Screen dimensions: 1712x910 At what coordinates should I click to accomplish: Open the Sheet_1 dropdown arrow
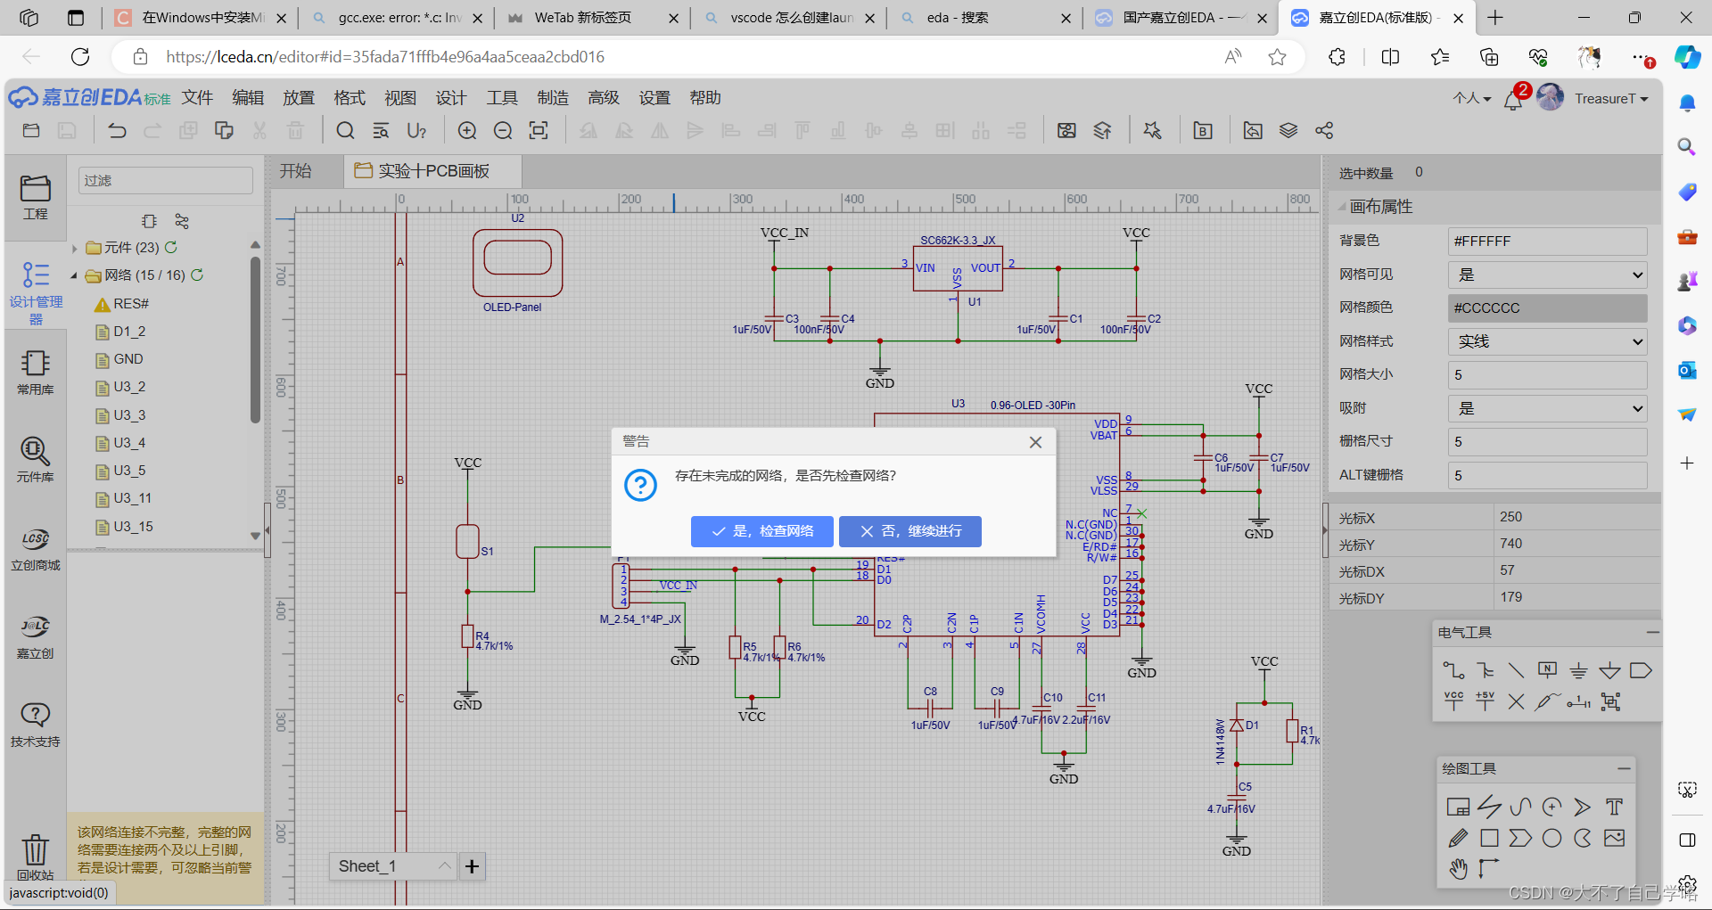point(444,865)
